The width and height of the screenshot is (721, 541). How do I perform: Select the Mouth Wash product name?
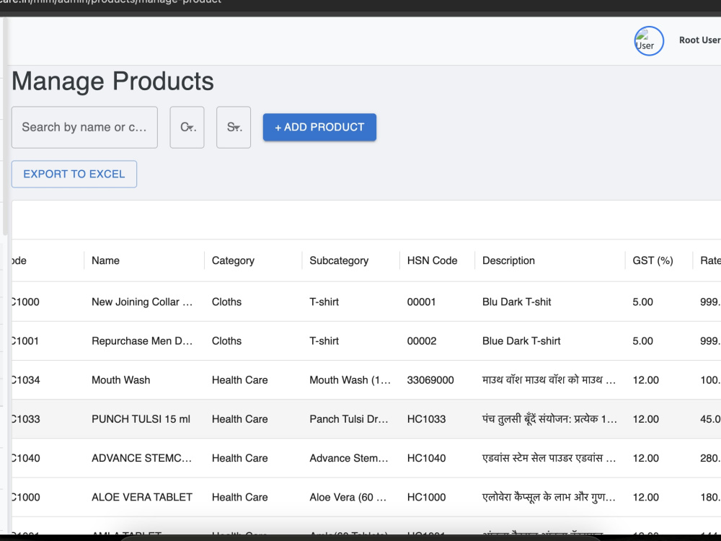tap(121, 380)
